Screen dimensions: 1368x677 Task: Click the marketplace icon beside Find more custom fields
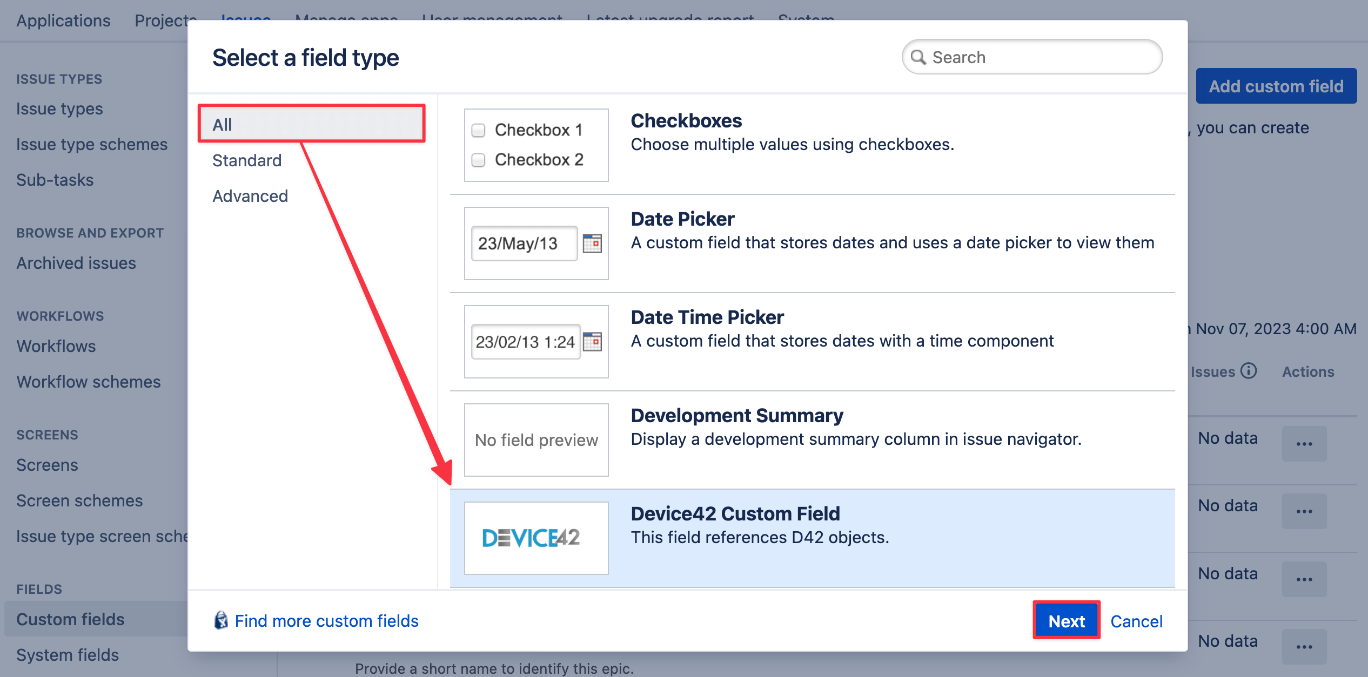tap(220, 620)
